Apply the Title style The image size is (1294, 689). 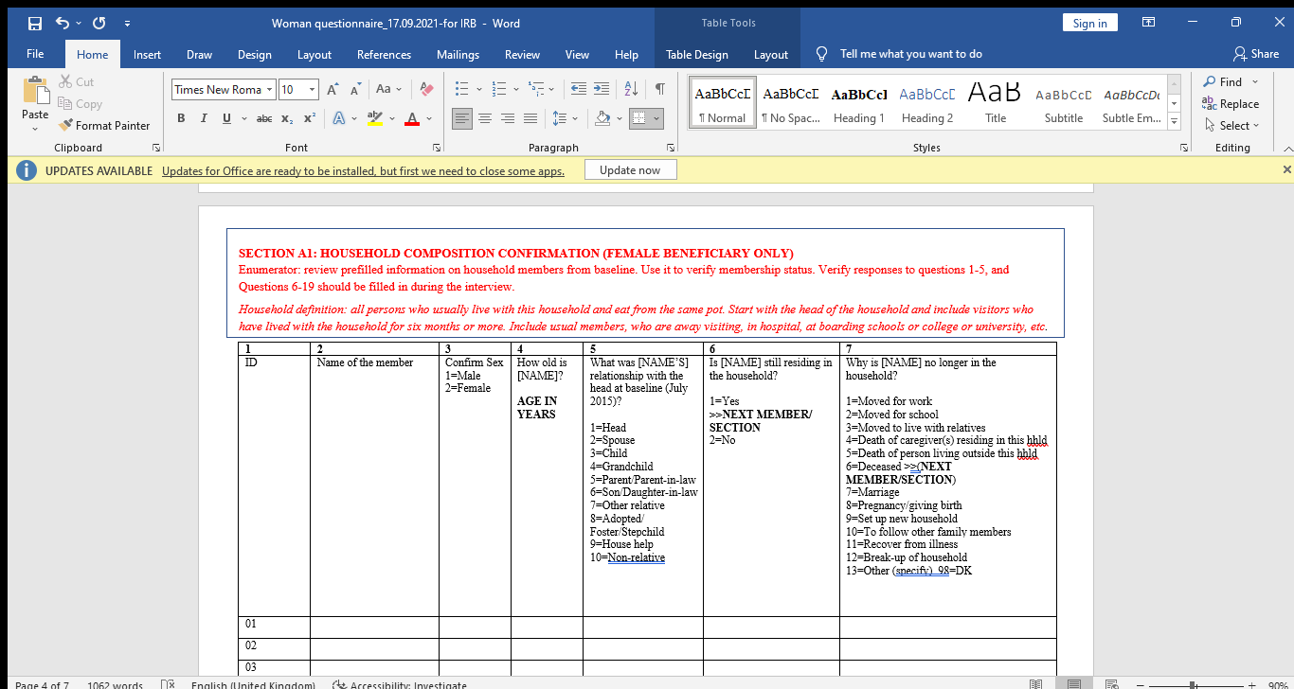[996, 103]
